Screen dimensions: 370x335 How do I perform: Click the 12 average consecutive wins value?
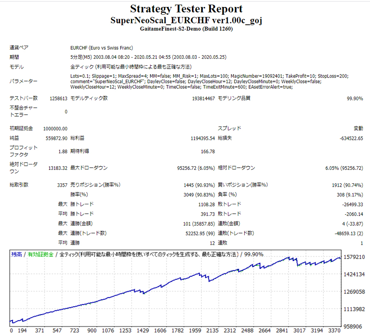click(212, 243)
